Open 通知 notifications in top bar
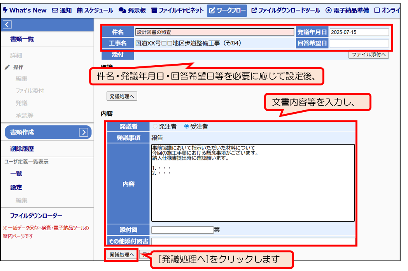Image resolution: width=408 pixels, height=271 pixels. 62,10
